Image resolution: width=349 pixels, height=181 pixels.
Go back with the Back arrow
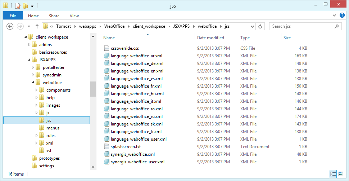coord(10,26)
